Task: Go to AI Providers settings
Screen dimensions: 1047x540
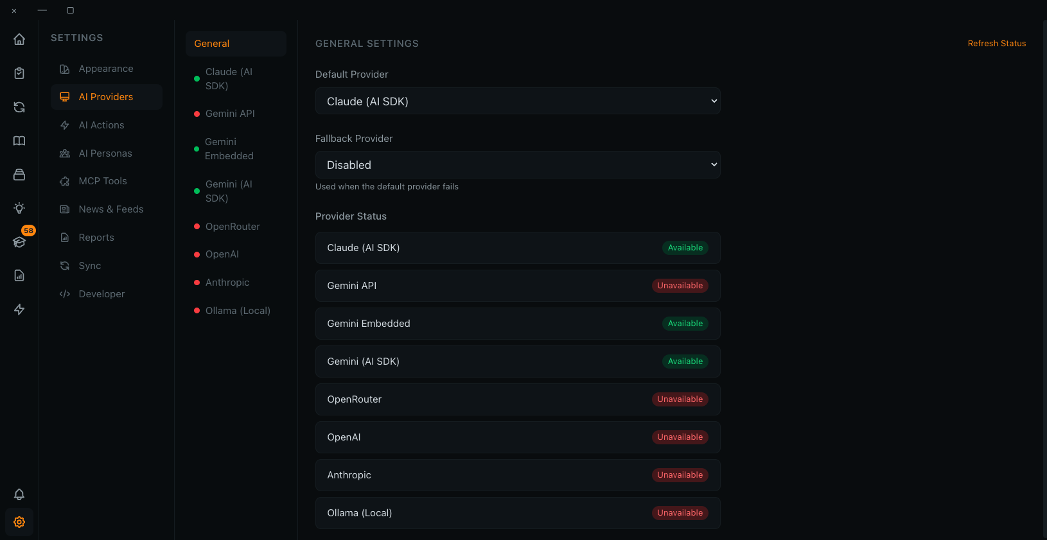Action: tap(107, 97)
